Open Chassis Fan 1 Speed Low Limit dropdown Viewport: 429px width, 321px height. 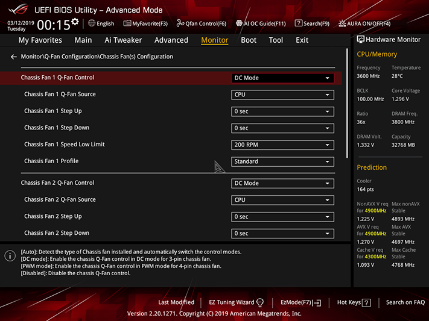coord(282,145)
